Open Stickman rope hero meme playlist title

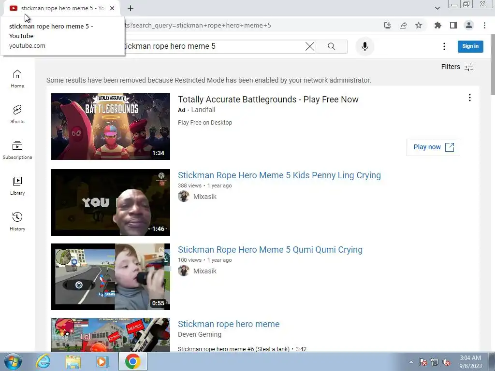(229, 324)
